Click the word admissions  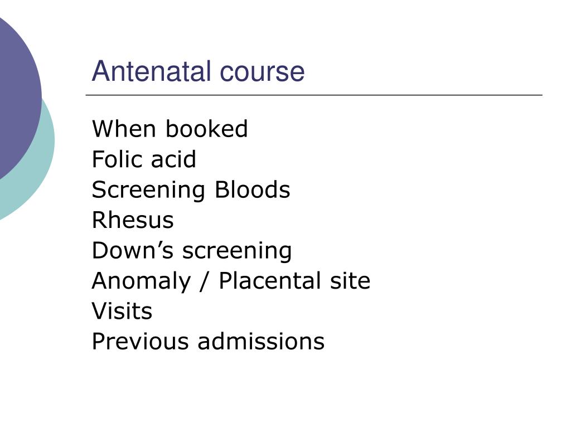pos(261,342)
